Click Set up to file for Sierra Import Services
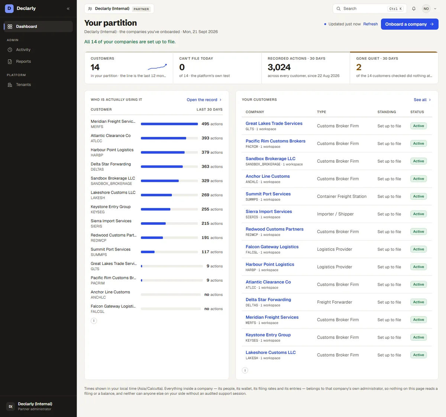The image size is (446, 417). 389,214
